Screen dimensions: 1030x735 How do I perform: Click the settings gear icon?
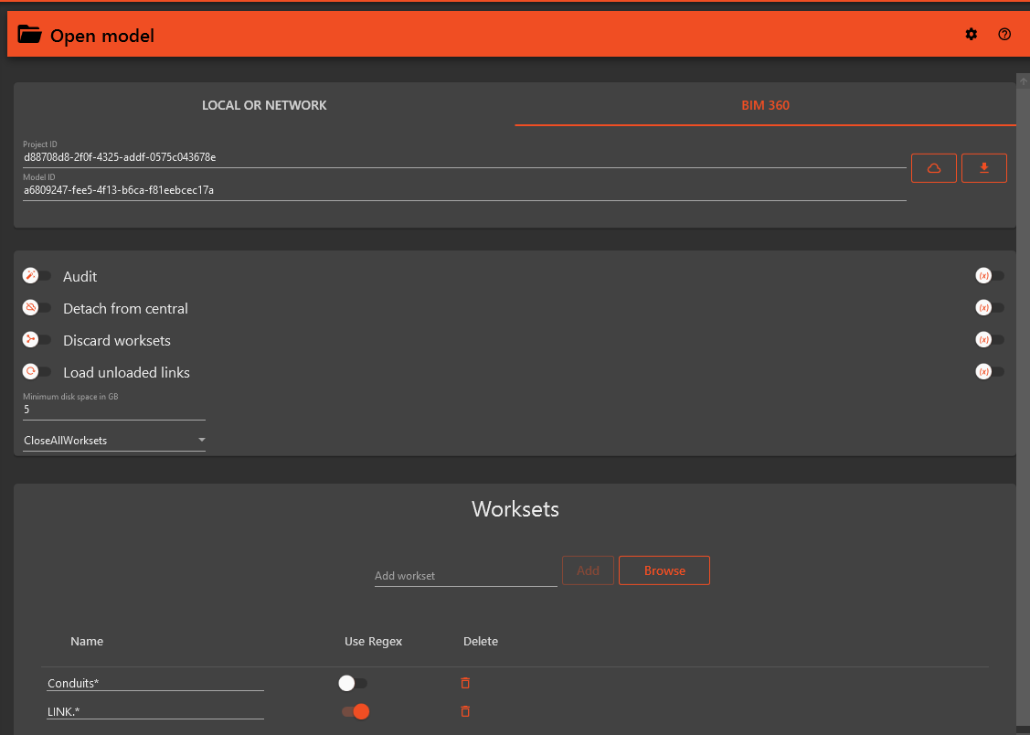(x=971, y=35)
